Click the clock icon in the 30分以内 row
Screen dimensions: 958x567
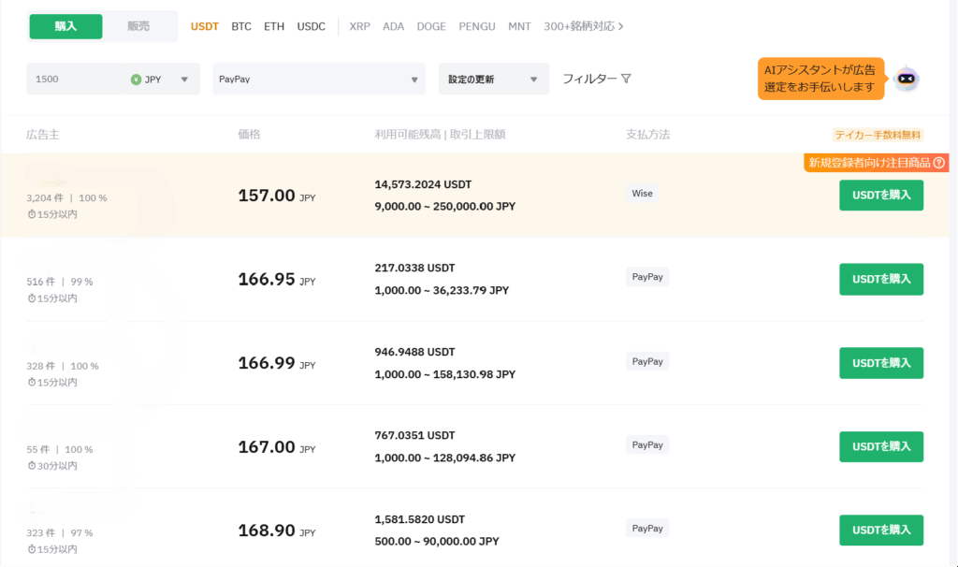(31, 466)
